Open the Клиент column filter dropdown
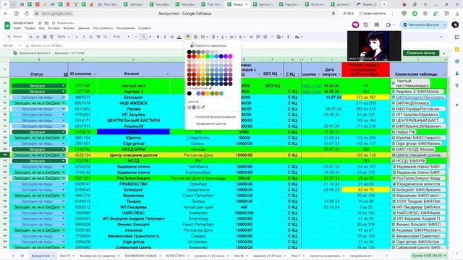This screenshot has width=463, height=260. click(167, 74)
